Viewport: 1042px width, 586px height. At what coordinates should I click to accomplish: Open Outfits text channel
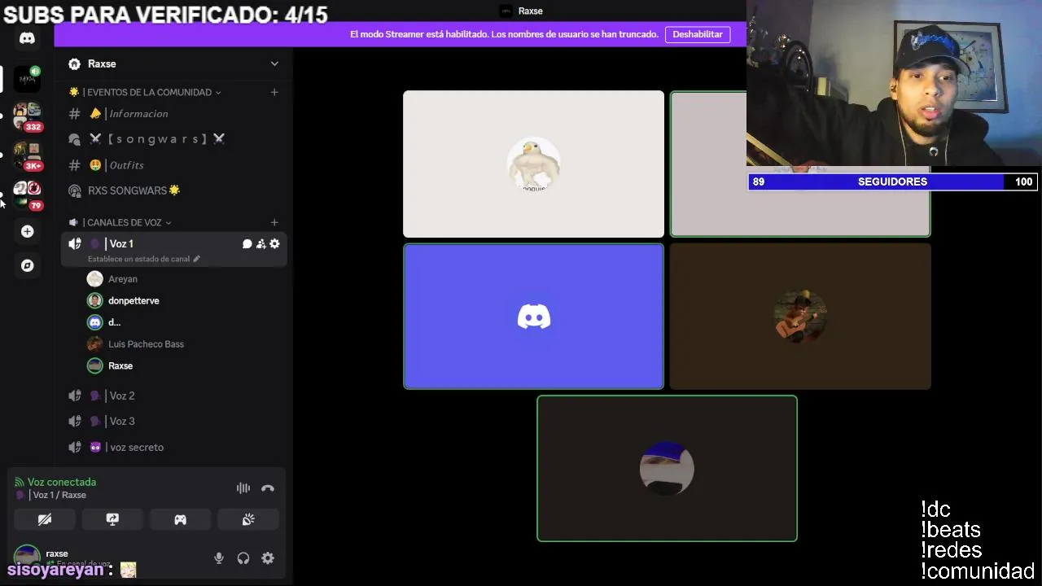(x=173, y=165)
